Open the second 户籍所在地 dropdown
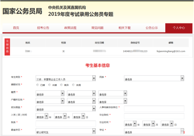 pos(81,101)
